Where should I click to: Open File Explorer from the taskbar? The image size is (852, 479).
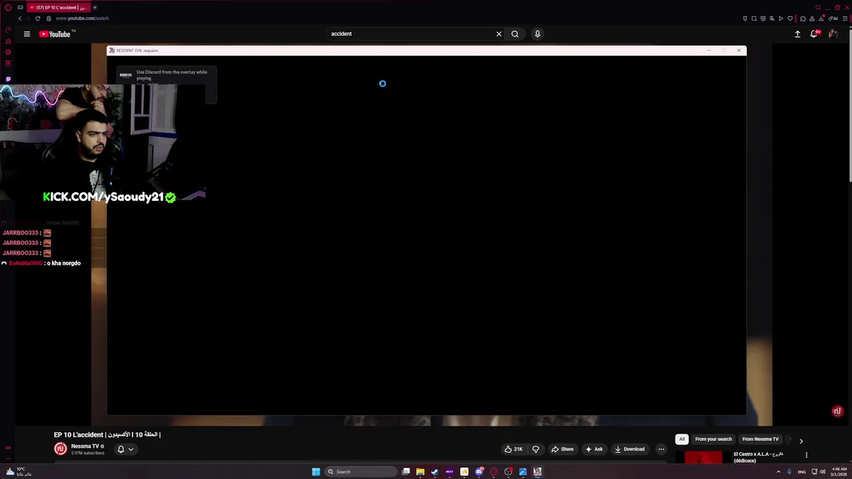pyautogui.click(x=420, y=472)
